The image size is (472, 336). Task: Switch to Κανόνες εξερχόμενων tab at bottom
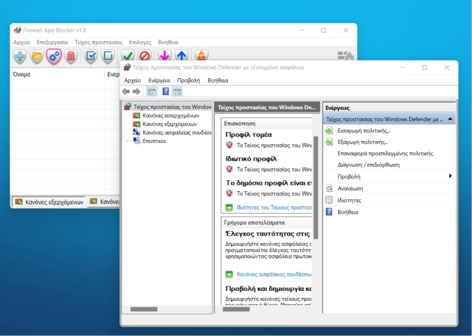point(49,202)
